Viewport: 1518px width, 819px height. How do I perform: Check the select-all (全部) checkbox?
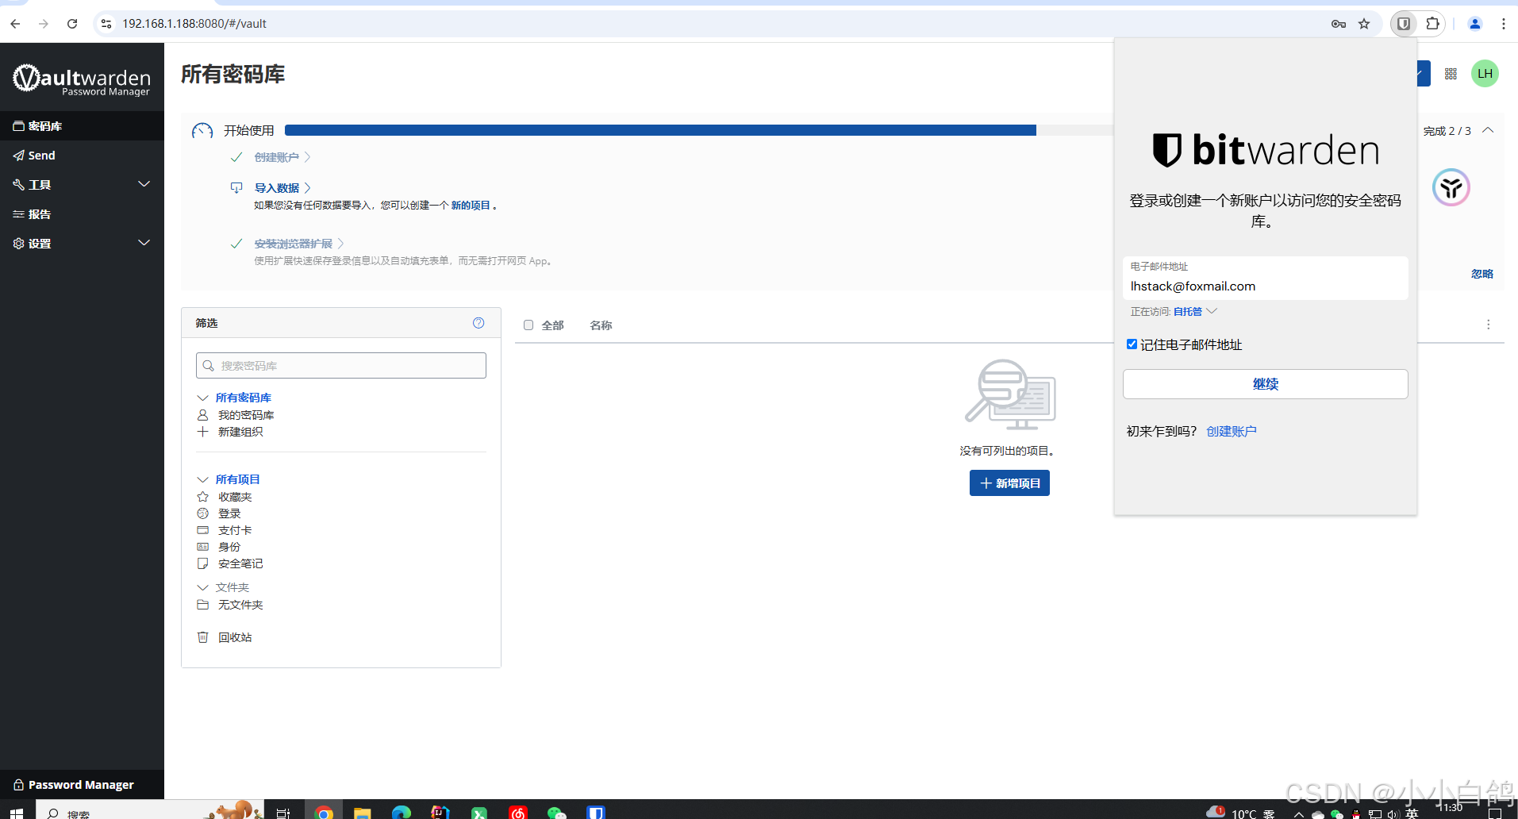528,325
